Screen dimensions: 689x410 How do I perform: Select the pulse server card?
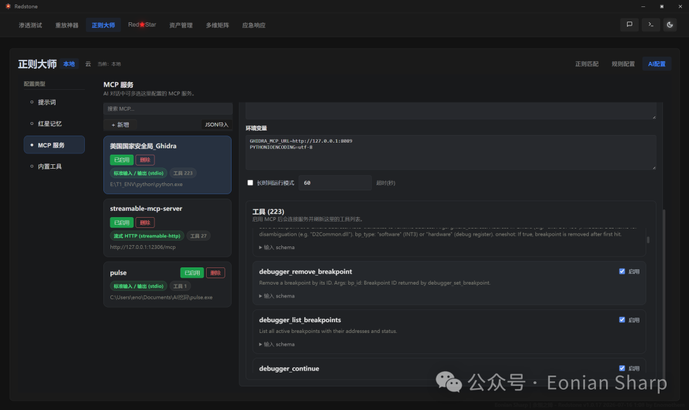tap(167, 284)
